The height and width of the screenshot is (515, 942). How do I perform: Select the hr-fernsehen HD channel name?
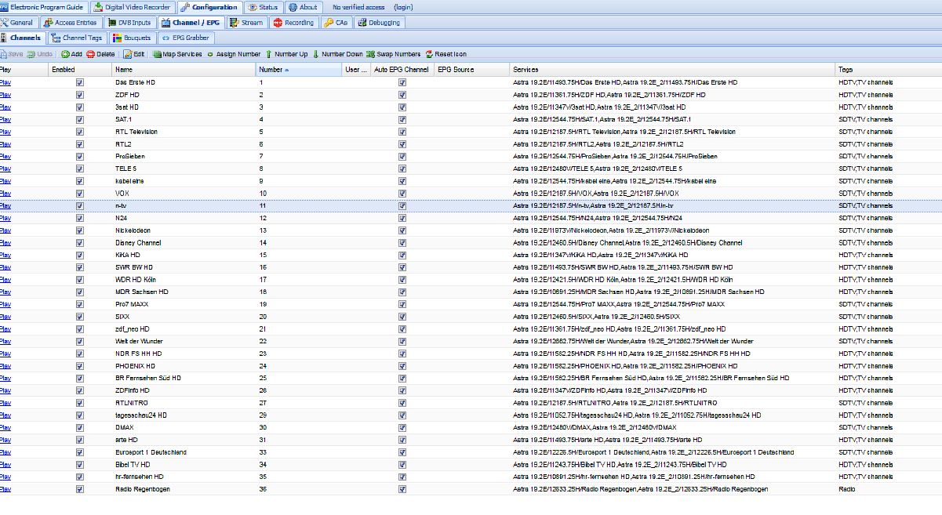(140, 477)
